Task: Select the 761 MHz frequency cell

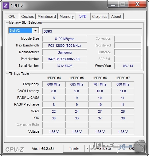Action: click(x=100, y=84)
